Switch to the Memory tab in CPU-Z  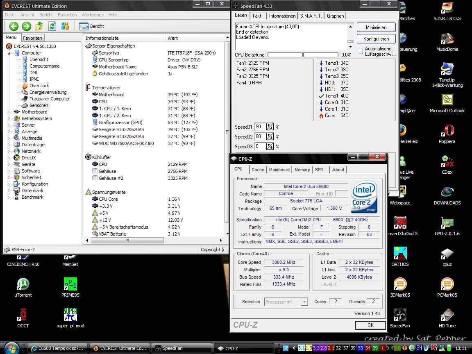tap(302, 170)
